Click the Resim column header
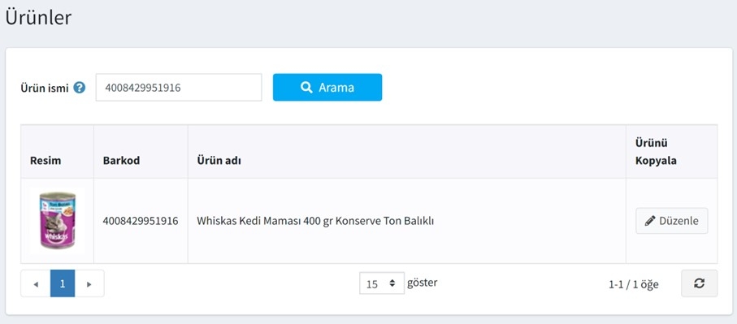 [x=46, y=161]
